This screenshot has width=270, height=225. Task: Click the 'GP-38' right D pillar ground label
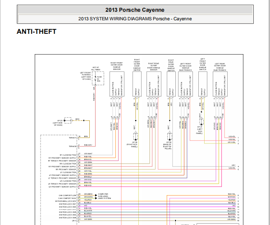tap(167, 145)
